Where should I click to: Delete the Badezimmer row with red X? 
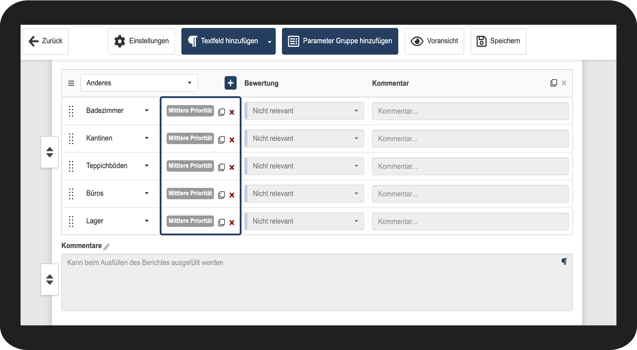click(232, 112)
